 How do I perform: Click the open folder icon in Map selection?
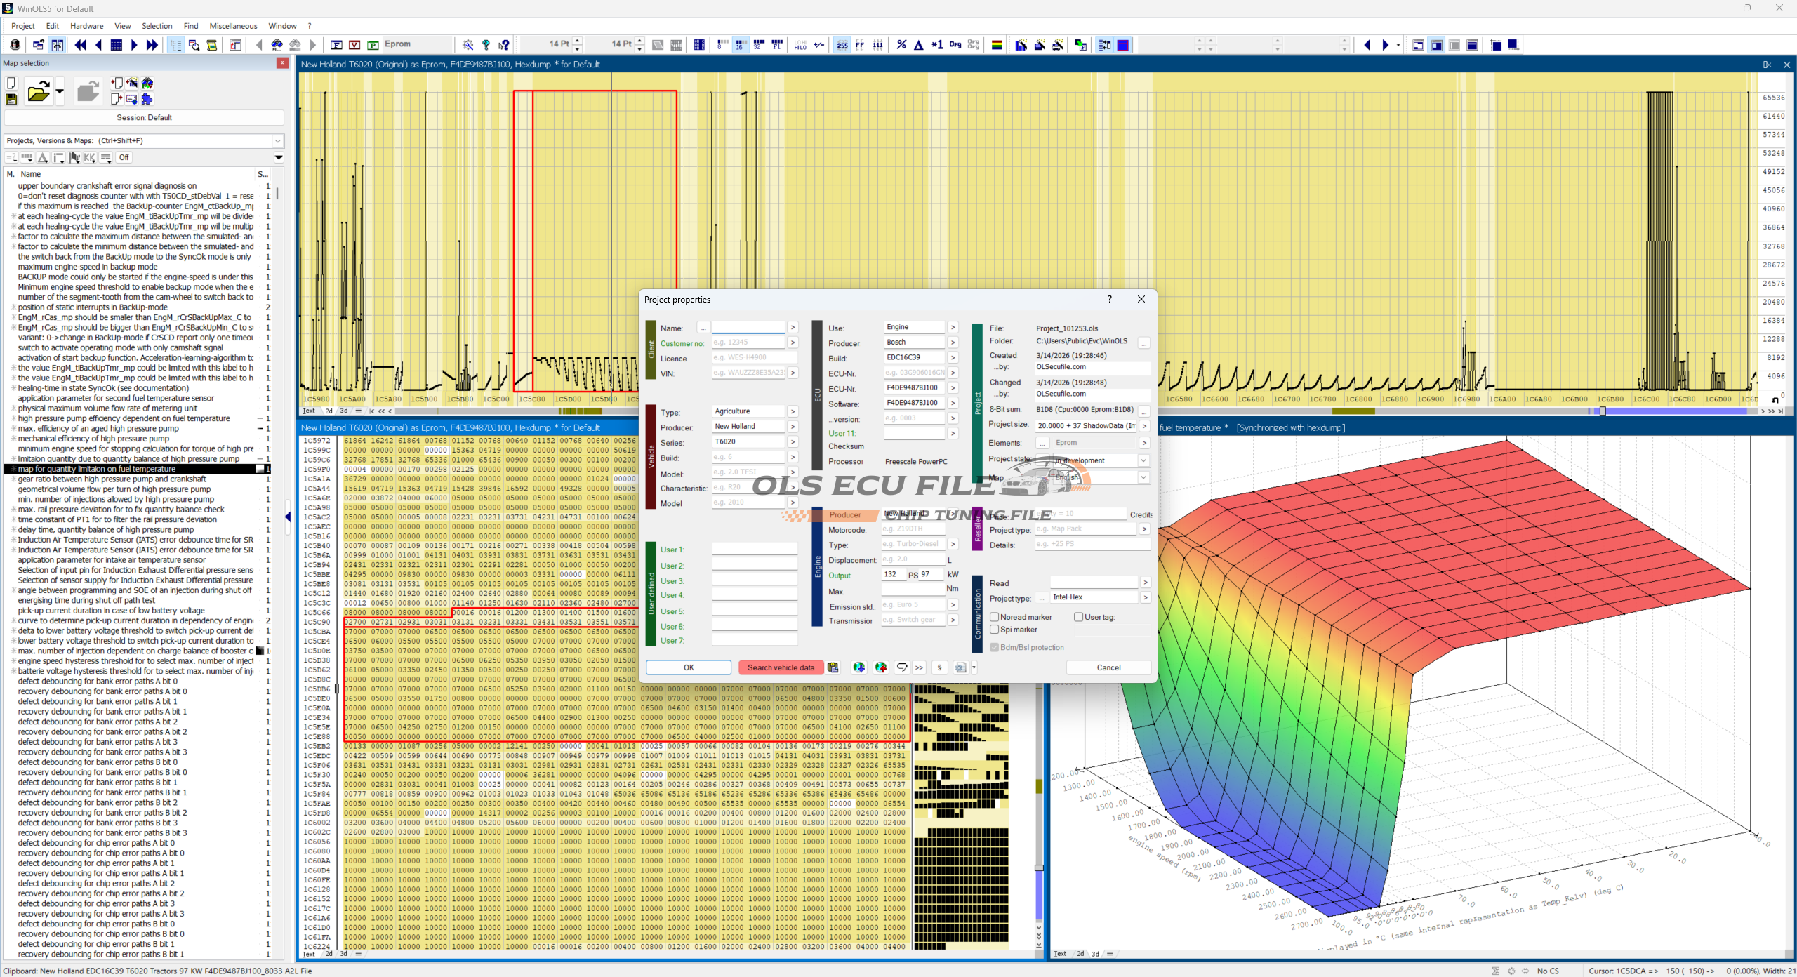(39, 92)
